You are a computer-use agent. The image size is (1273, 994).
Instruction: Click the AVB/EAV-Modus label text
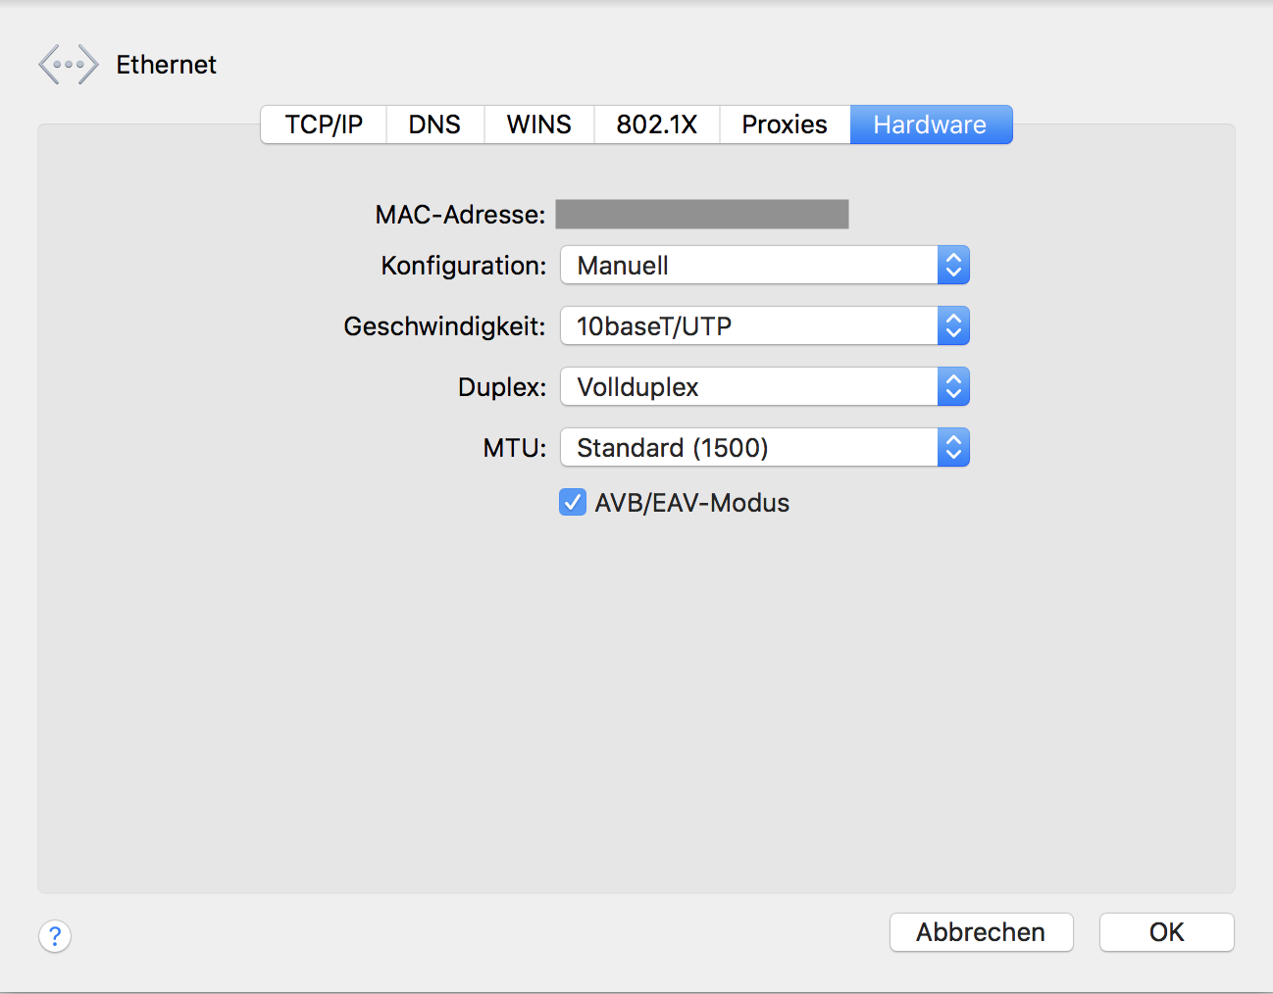691,503
